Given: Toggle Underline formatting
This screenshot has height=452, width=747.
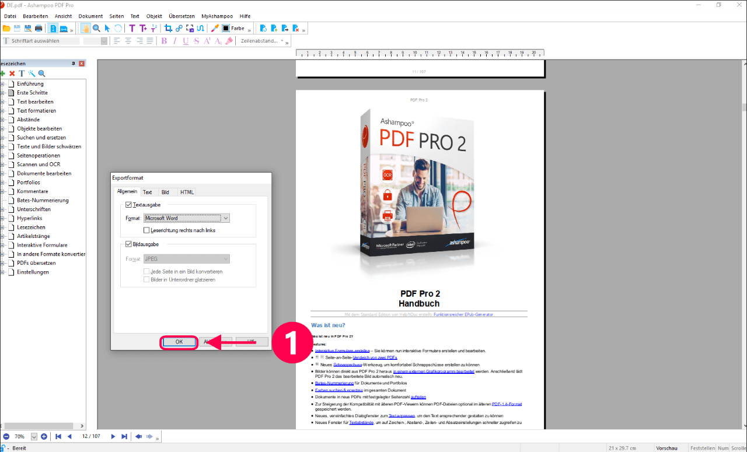Looking at the screenshot, I should point(186,41).
